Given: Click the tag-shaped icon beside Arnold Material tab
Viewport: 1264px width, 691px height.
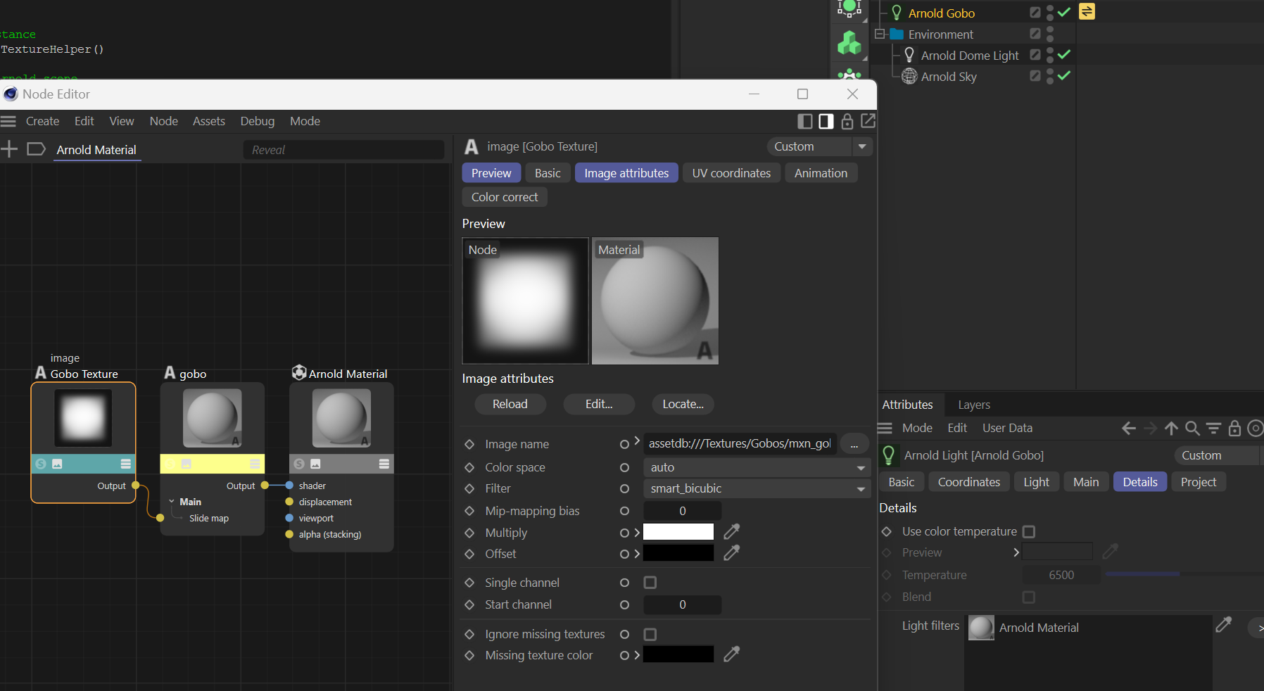Looking at the screenshot, I should [x=36, y=148].
